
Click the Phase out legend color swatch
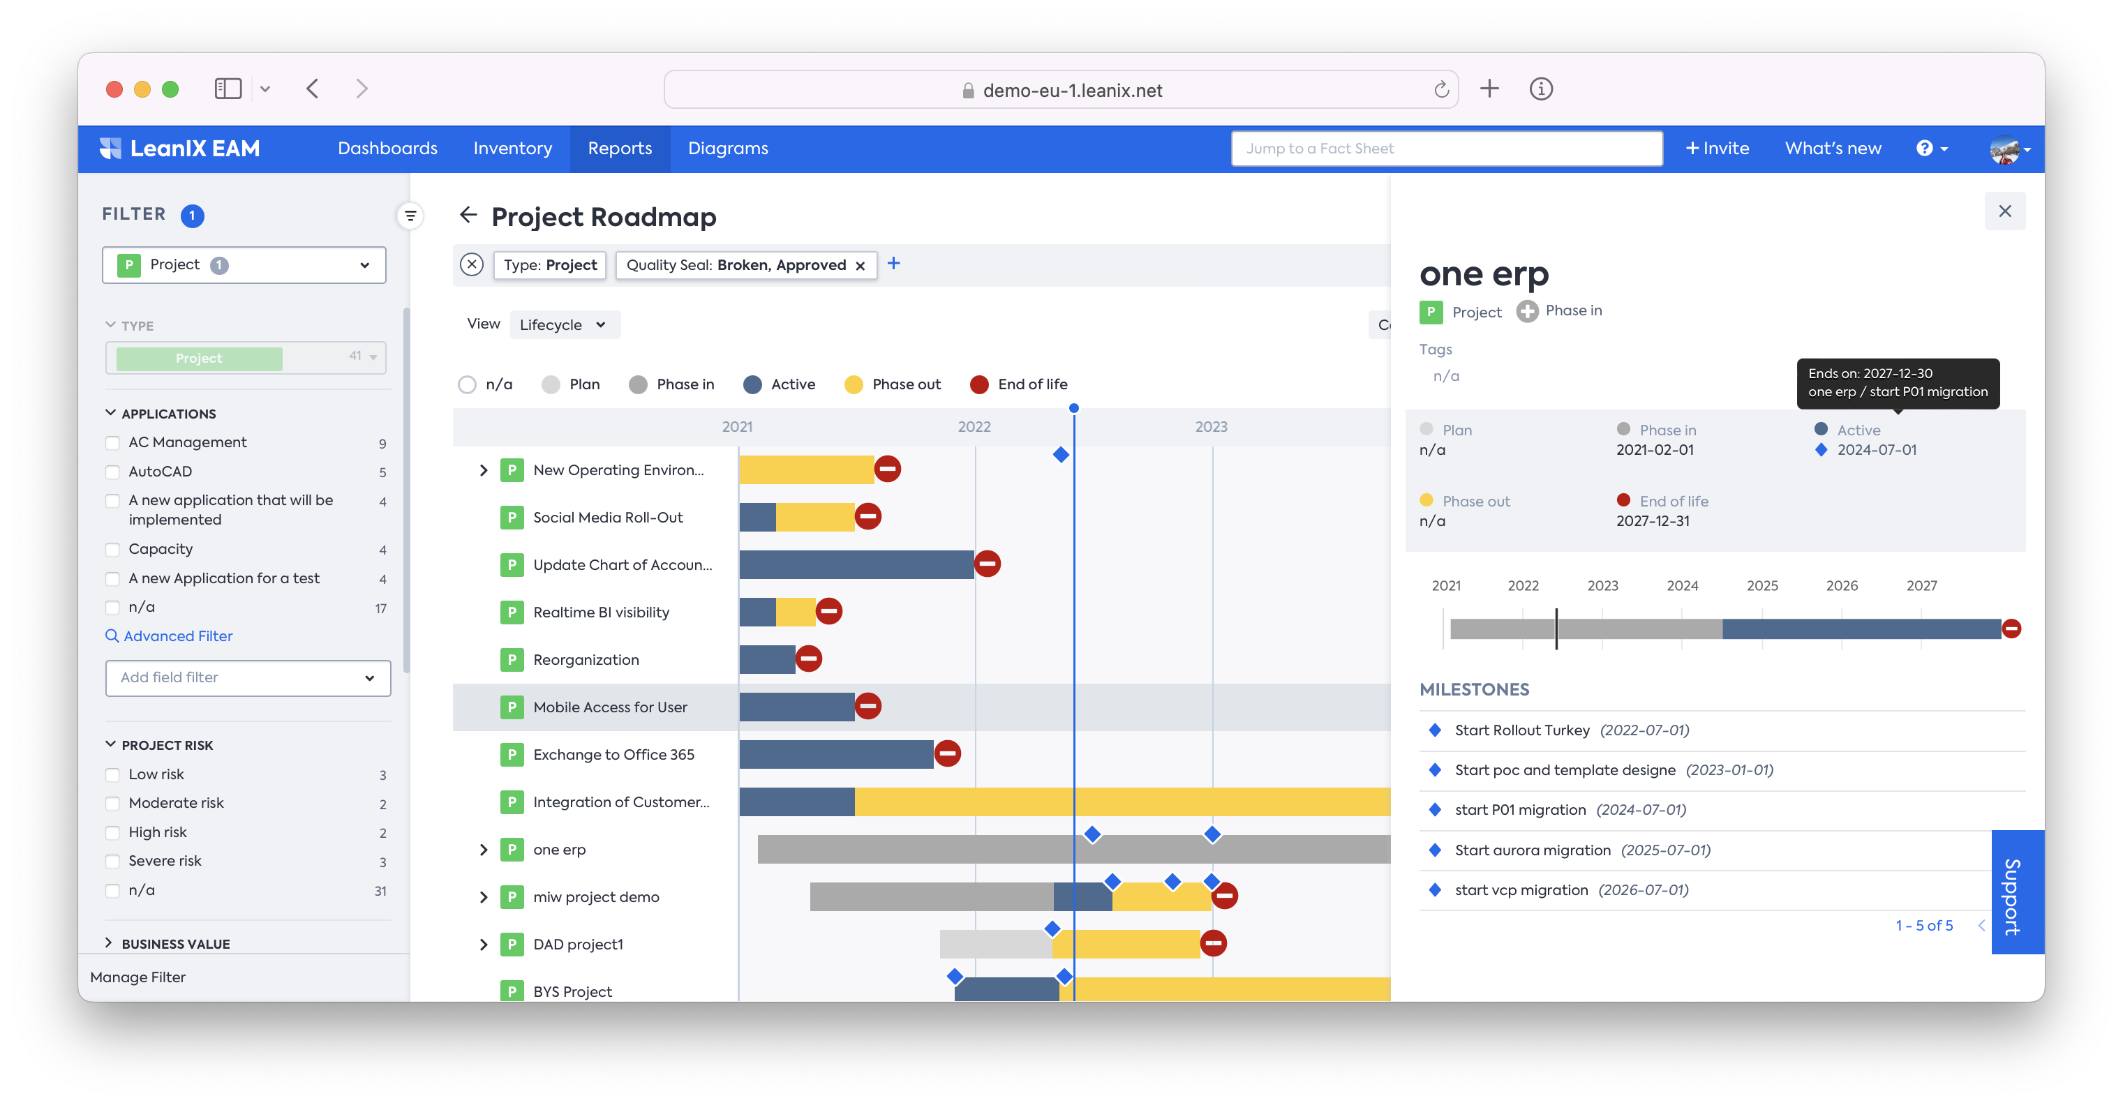pos(854,385)
